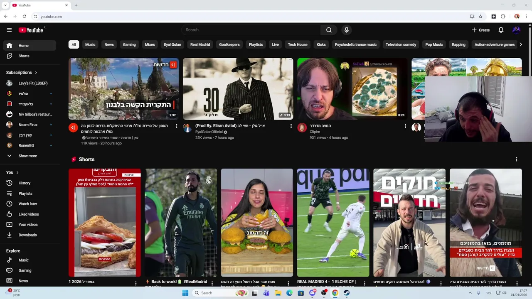Select the All chip
The height and width of the screenshot is (299, 532).
click(x=74, y=44)
